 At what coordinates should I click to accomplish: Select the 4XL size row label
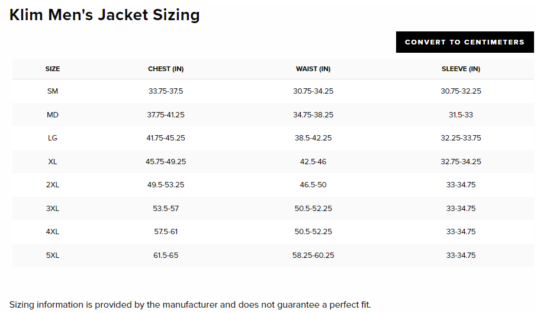pyautogui.click(x=53, y=232)
